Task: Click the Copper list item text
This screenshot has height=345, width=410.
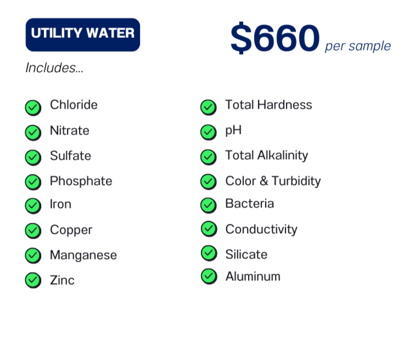Action: (71, 230)
